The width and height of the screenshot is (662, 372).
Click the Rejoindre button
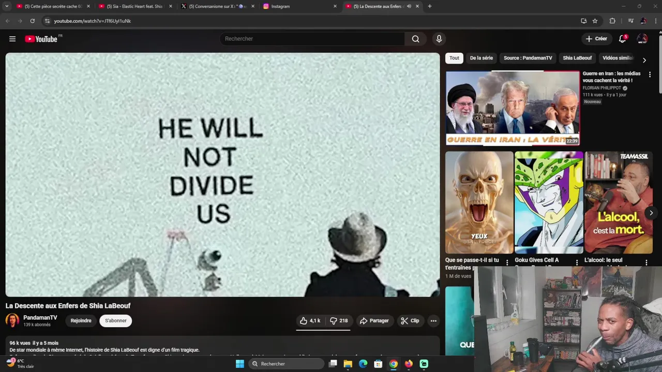[x=81, y=321]
